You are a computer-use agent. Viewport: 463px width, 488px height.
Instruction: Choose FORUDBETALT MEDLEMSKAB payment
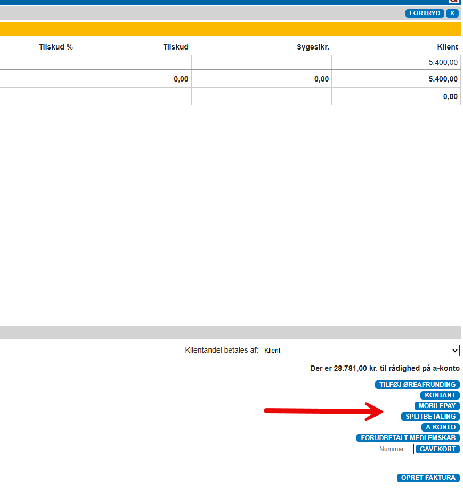(x=408, y=438)
